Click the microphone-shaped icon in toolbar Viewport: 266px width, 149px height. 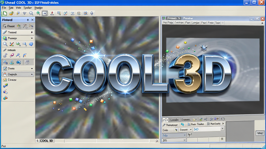tap(92, 13)
